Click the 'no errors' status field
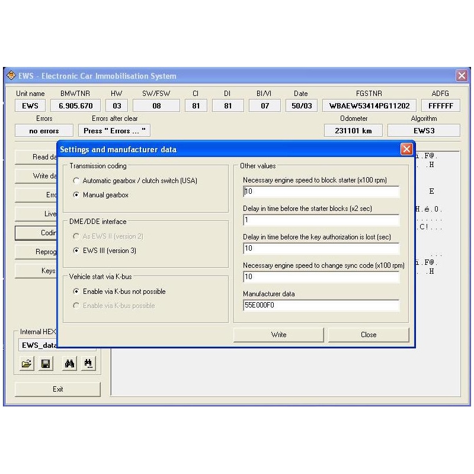Screen dimensions: 474x474 [44, 130]
